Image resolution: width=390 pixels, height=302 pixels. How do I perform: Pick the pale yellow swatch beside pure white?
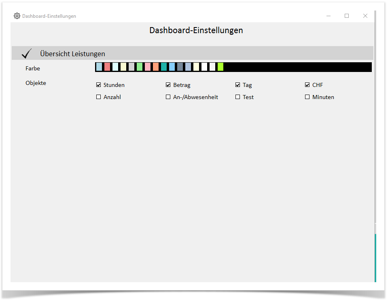click(196, 67)
